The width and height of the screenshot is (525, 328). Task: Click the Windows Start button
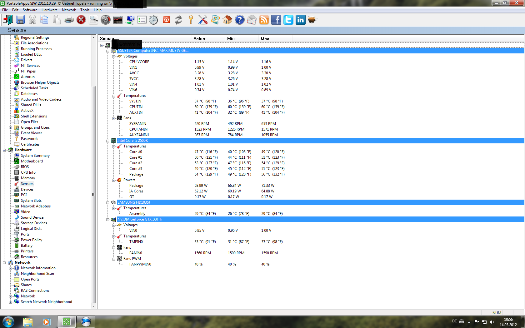tap(8, 321)
